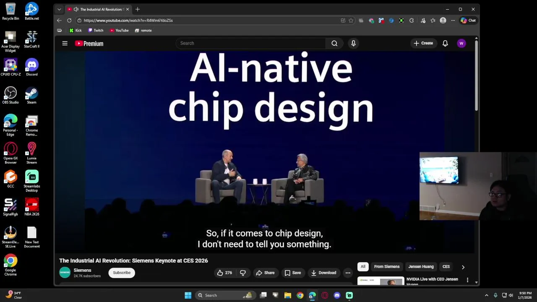Click the Siemens channel avatar
This screenshot has height=302, width=537.
point(65,273)
